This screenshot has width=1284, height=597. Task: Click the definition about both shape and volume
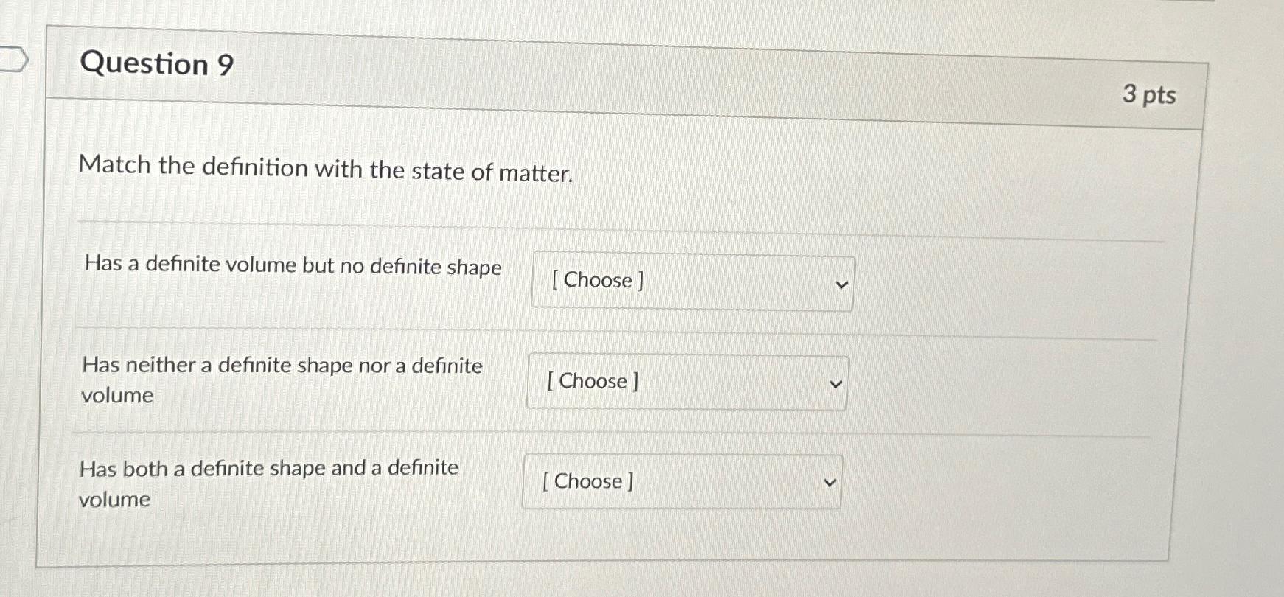269,483
